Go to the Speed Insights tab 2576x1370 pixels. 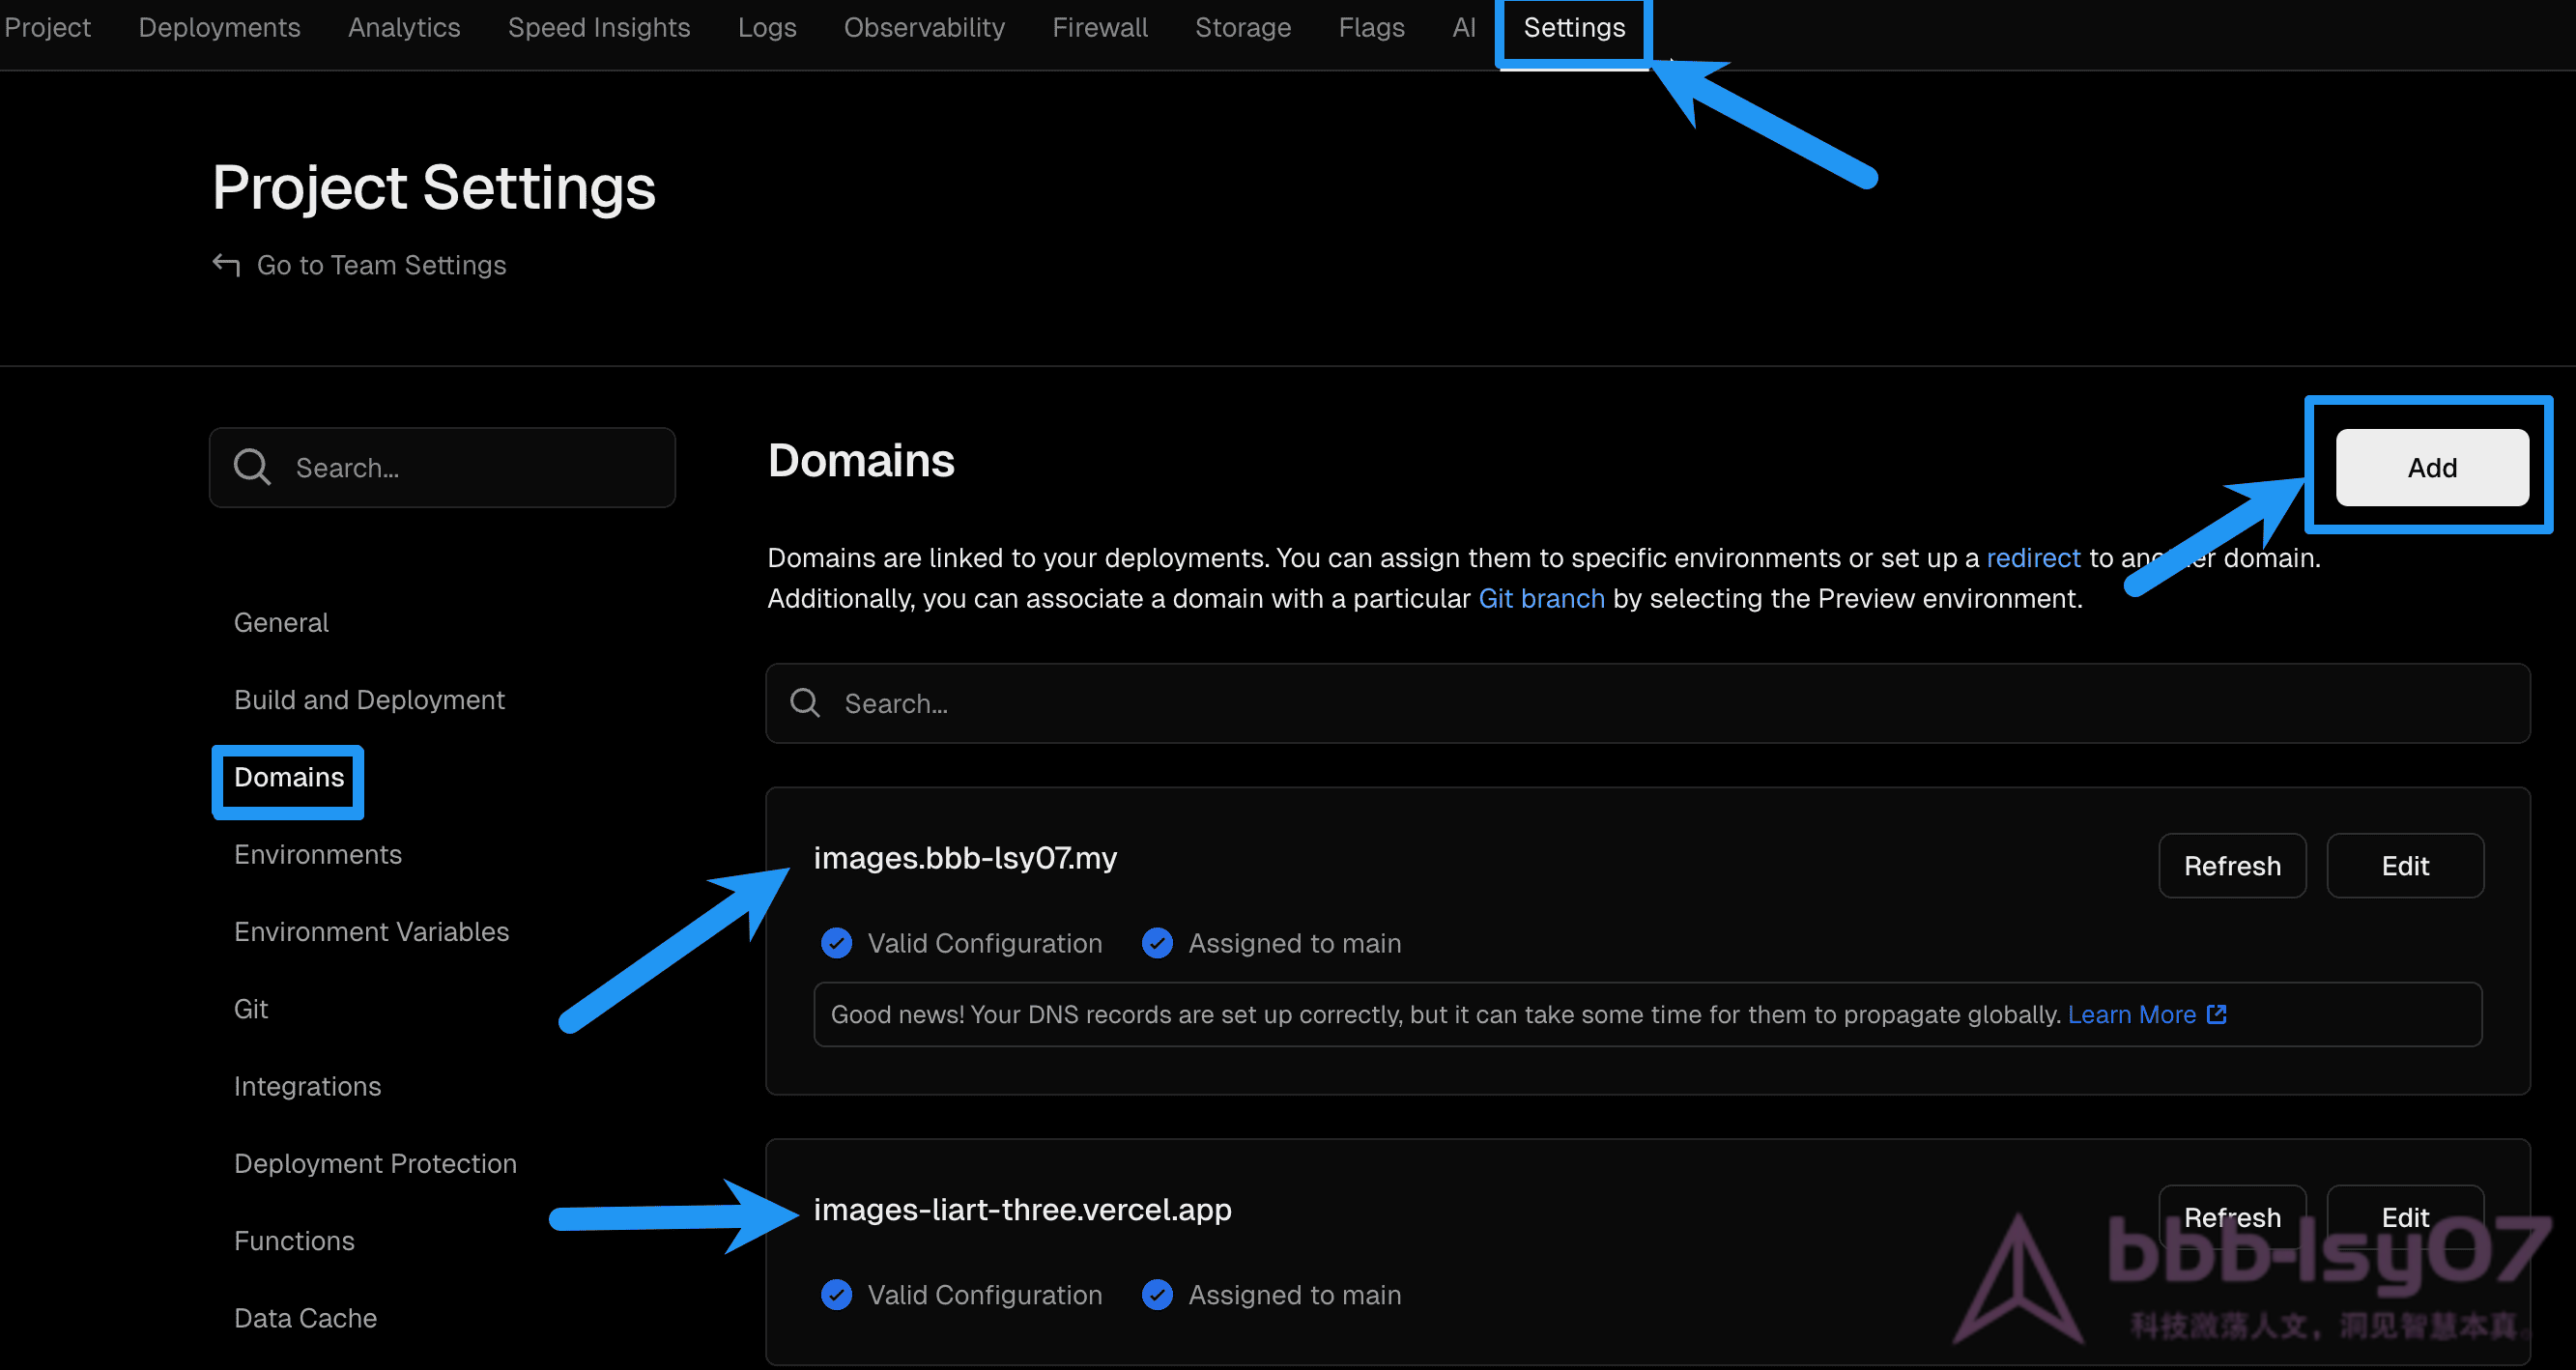pyautogui.click(x=599, y=27)
